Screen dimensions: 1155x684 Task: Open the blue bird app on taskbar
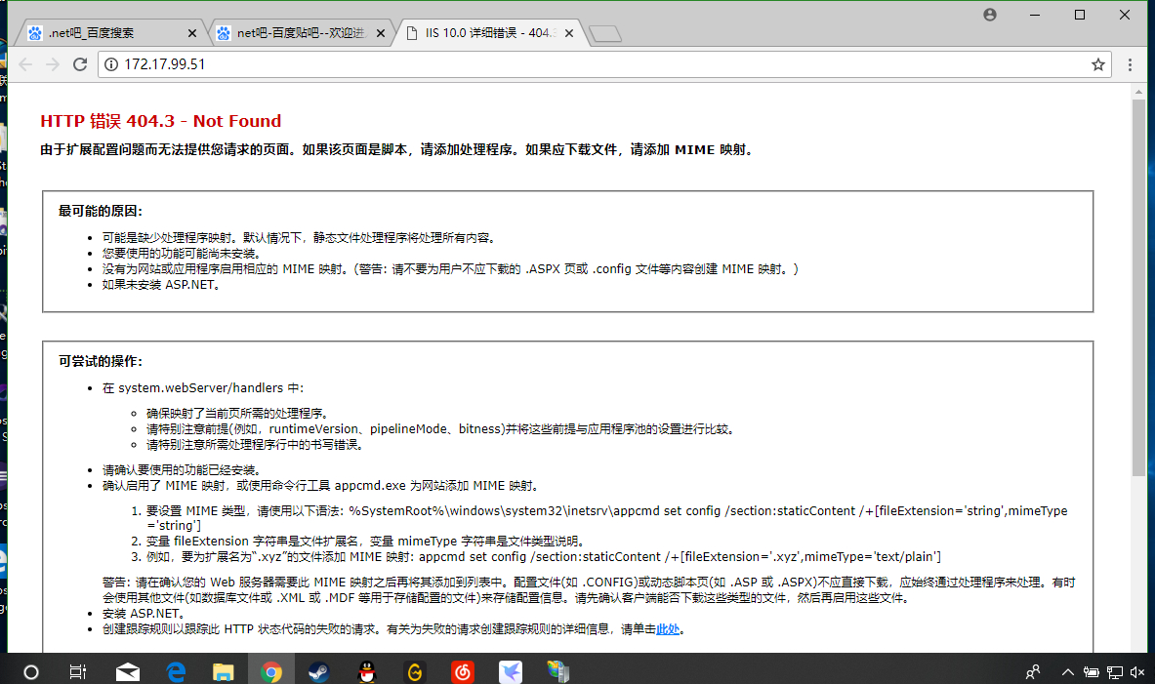pyautogui.click(x=511, y=671)
